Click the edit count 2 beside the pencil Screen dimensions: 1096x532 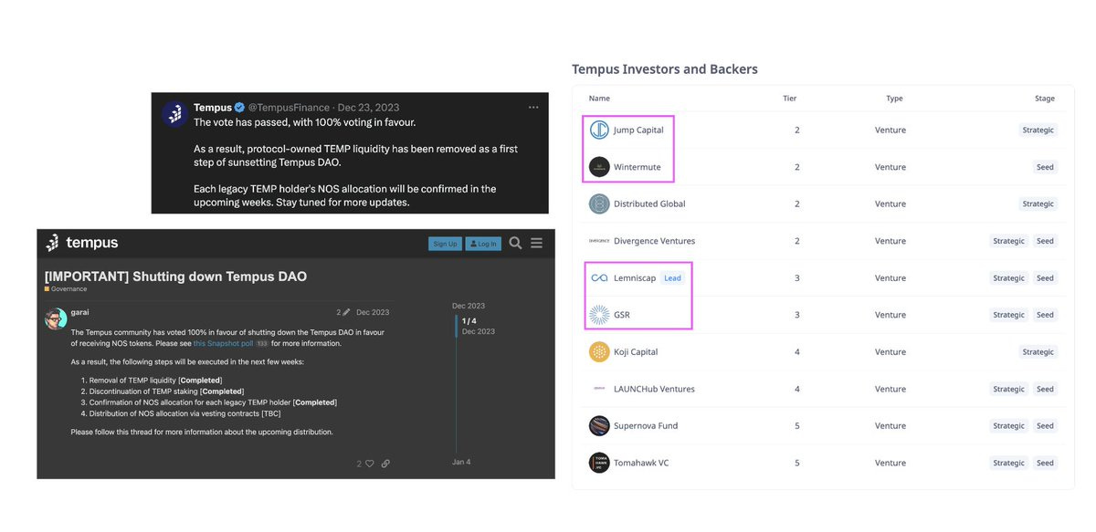click(x=338, y=312)
